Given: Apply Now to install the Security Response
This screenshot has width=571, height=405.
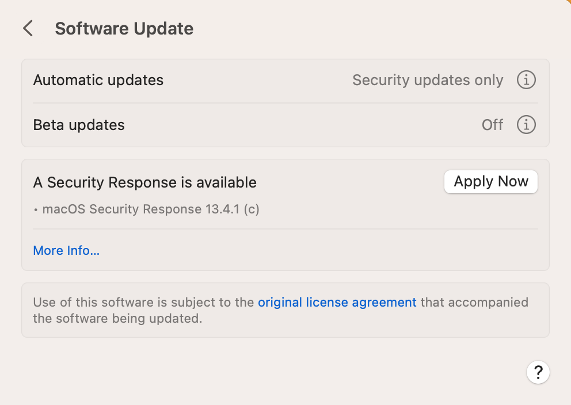Looking at the screenshot, I should [x=490, y=181].
